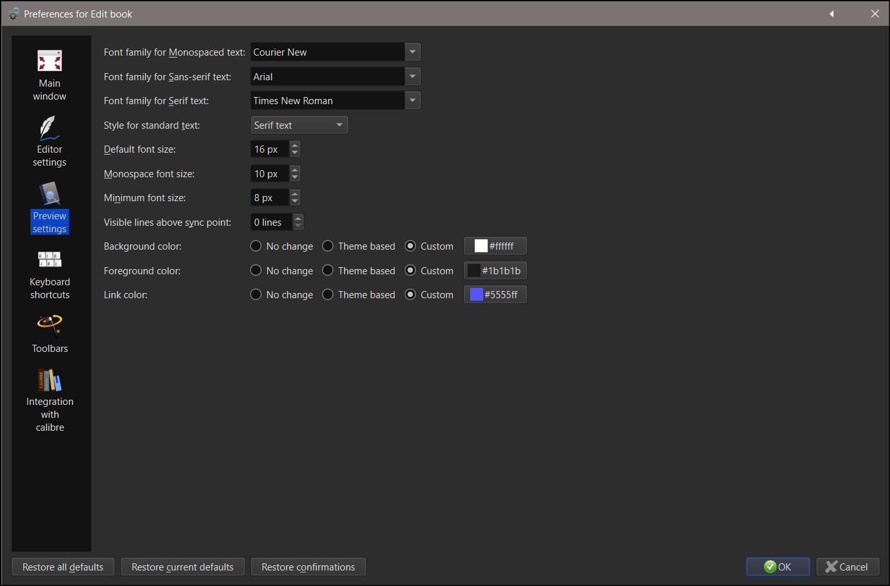The width and height of the screenshot is (890, 586).
Task: Open Link color #5555ff swatch picker
Action: tap(495, 295)
